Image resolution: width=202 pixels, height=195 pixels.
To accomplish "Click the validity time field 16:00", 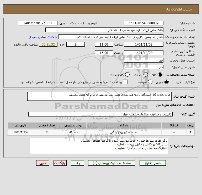I will 104,53.
